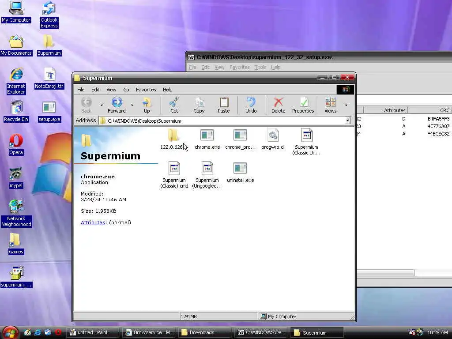The image size is (452, 339).
Task: Select the Network Neighborhood icon
Action: pyautogui.click(x=16, y=213)
